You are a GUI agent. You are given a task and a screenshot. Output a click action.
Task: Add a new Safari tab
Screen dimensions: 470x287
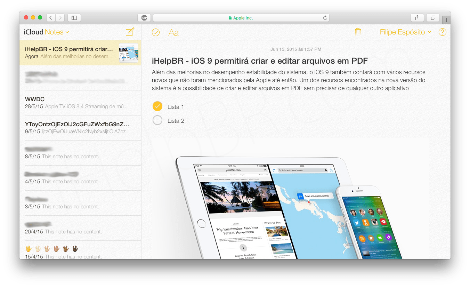[447, 20]
